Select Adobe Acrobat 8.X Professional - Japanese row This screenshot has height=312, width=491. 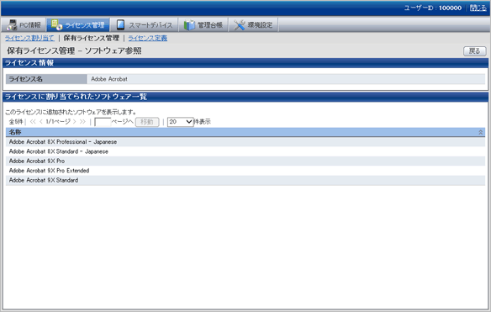[245, 142]
